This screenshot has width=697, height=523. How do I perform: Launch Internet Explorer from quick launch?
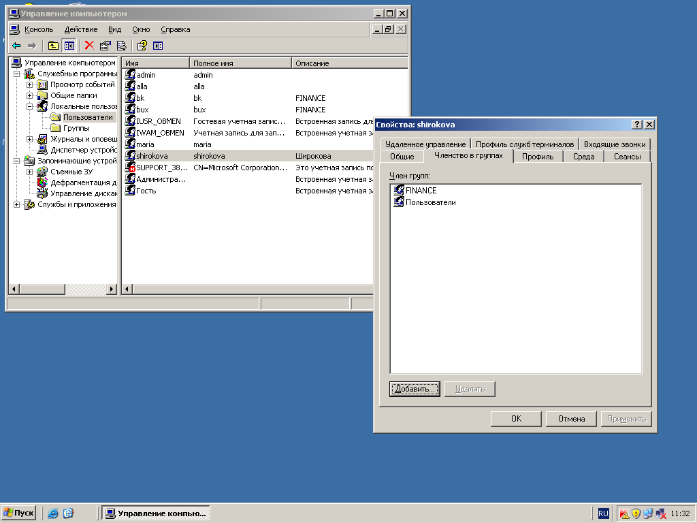pos(53,513)
